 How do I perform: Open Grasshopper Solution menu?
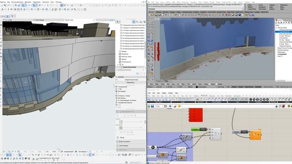point(171,93)
